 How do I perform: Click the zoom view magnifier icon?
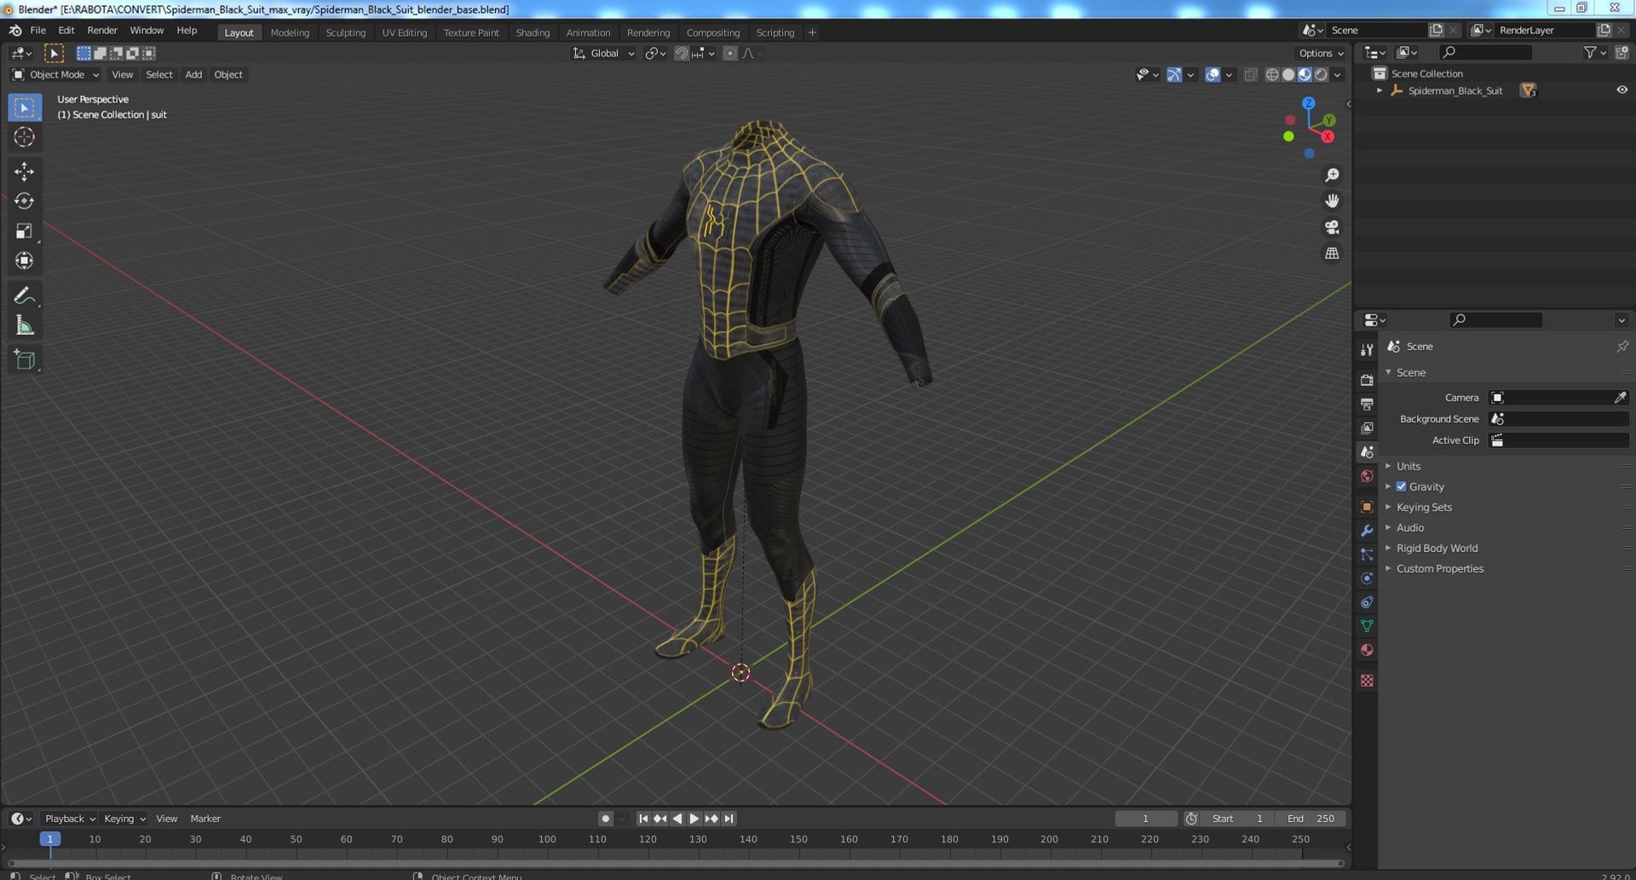[1332, 175]
